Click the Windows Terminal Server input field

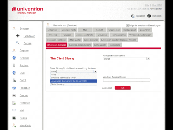pyautogui.click(x=127, y=80)
